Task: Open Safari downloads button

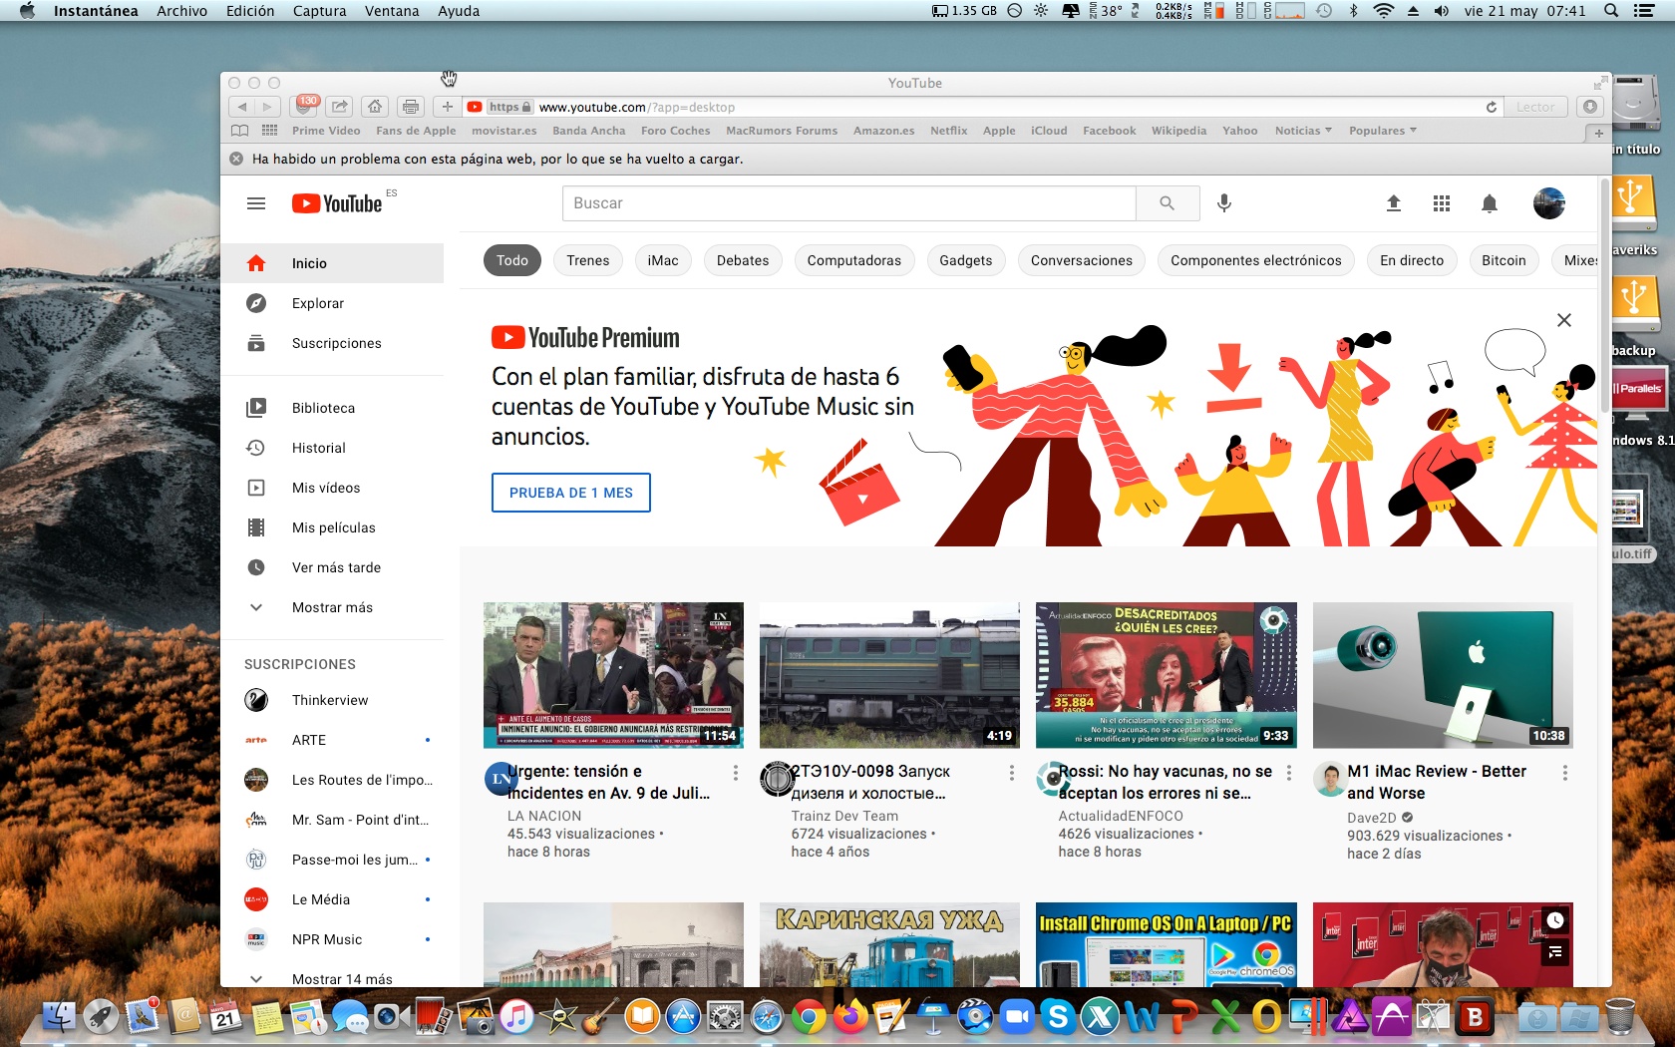Action: (x=1590, y=107)
